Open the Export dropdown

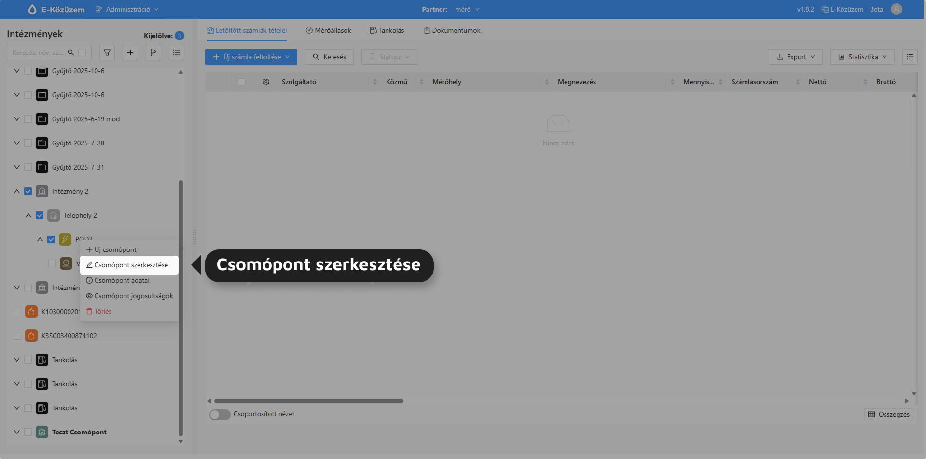tap(795, 57)
